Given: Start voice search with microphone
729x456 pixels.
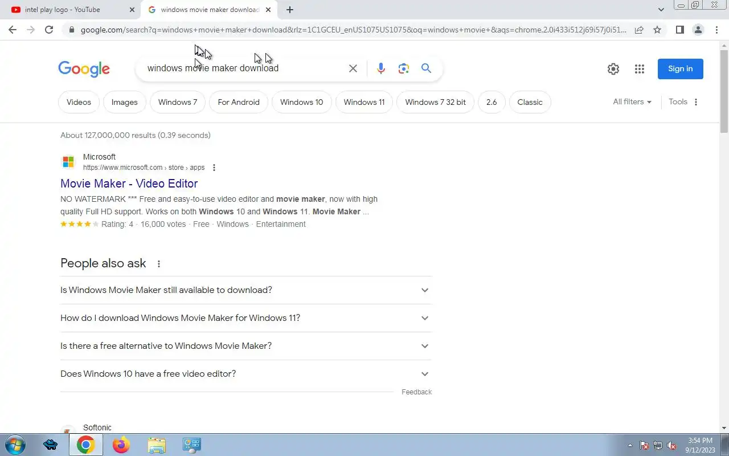Looking at the screenshot, I should pyautogui.click(x=381, y=68).
